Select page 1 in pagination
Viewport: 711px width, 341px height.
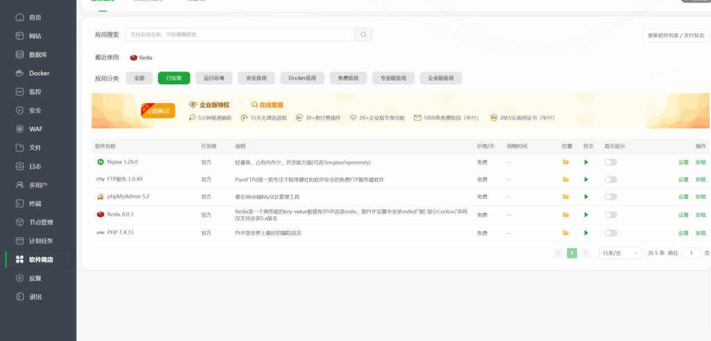pyautogui.click(x=572, y=253)
